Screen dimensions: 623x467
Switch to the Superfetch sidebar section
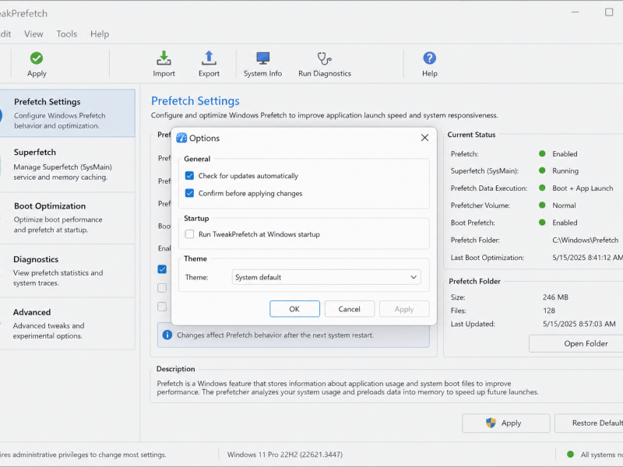click(x=68, y=164)
